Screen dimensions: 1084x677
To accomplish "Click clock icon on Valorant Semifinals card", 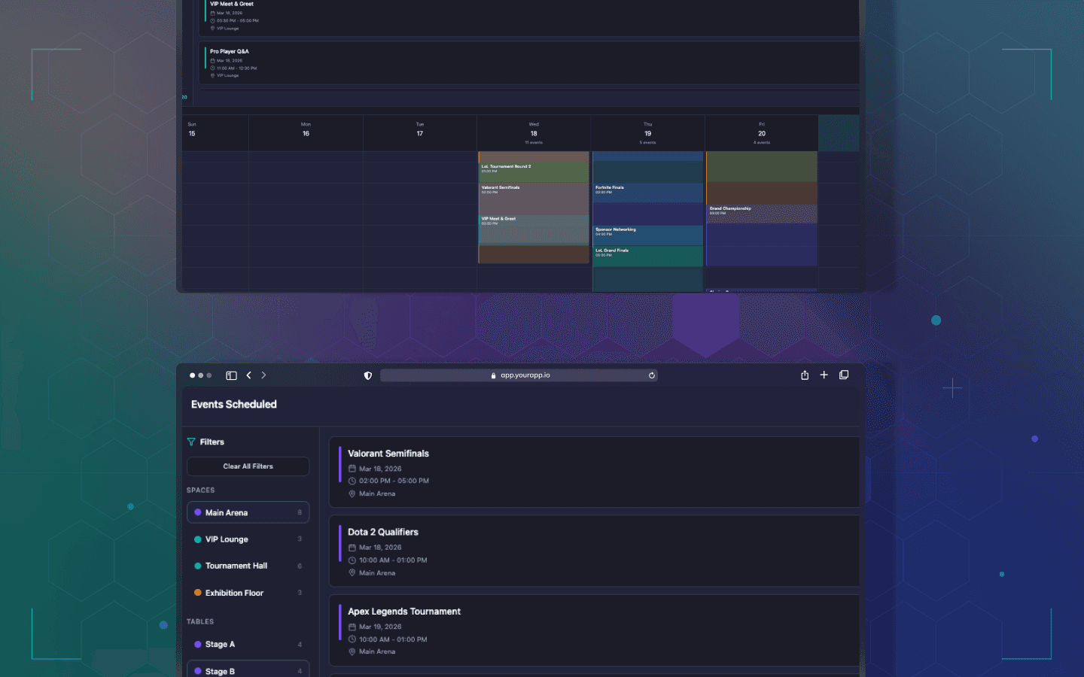I will tap(352, 481).
